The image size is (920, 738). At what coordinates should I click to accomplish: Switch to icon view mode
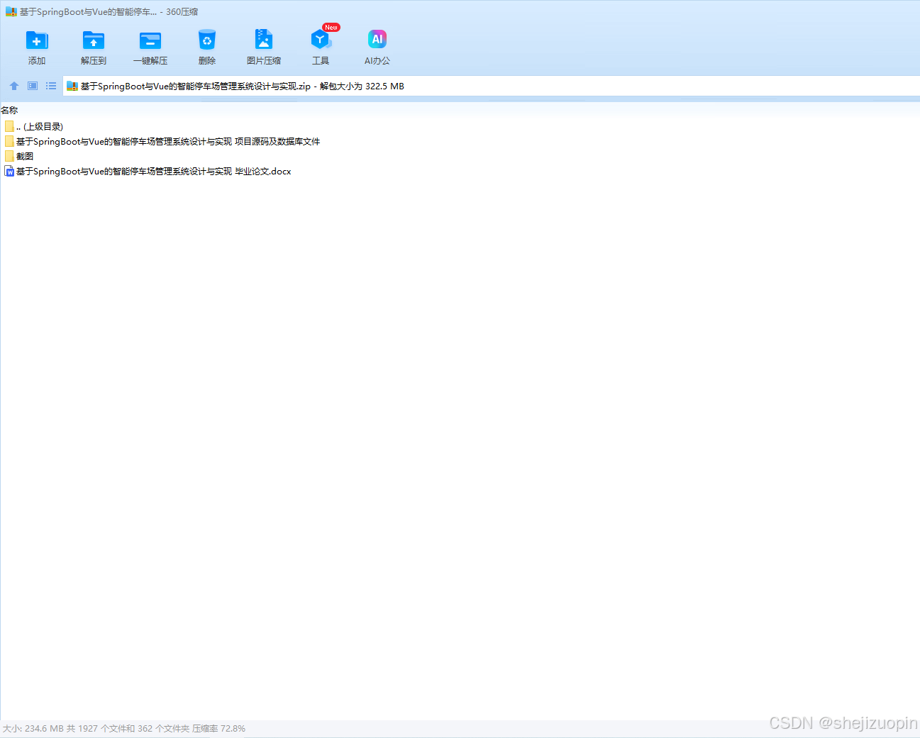pyautogui.click(x=33, y=86)
